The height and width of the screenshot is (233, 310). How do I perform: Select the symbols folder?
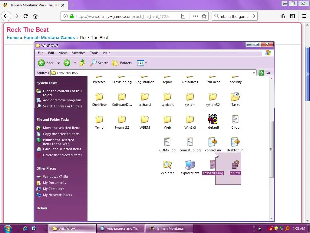(167, 100)
